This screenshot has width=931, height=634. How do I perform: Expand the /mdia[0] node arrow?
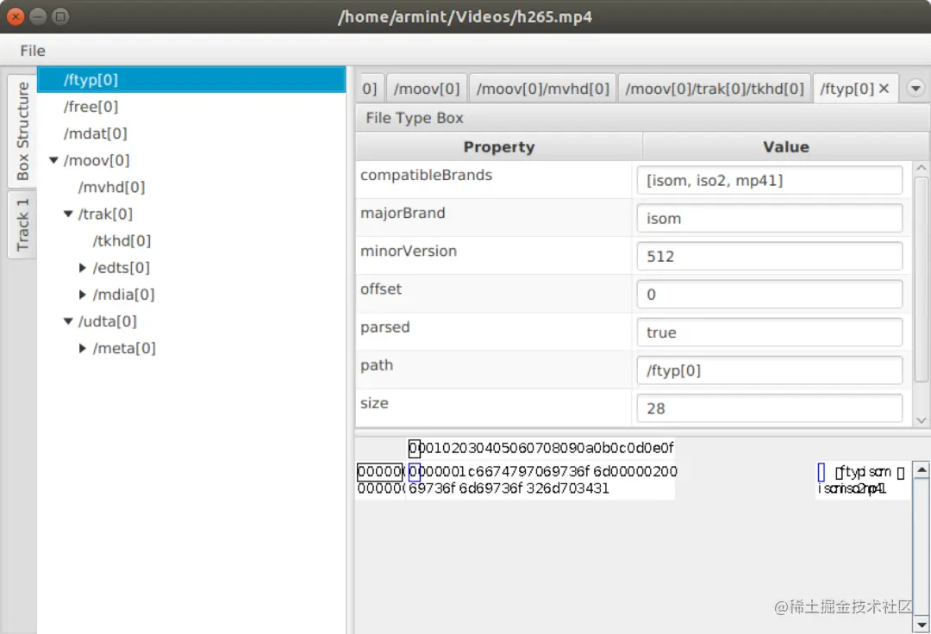pyautogui.click(x=83, y=295)
